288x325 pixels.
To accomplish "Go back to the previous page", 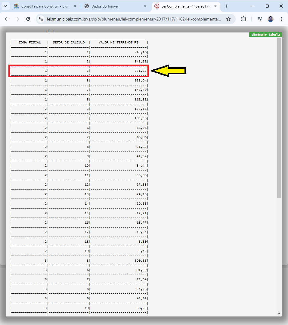I will (x=6, y=19).
